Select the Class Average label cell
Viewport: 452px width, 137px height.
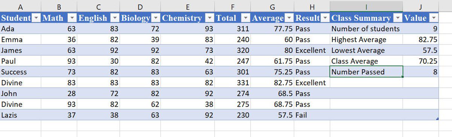366,61
